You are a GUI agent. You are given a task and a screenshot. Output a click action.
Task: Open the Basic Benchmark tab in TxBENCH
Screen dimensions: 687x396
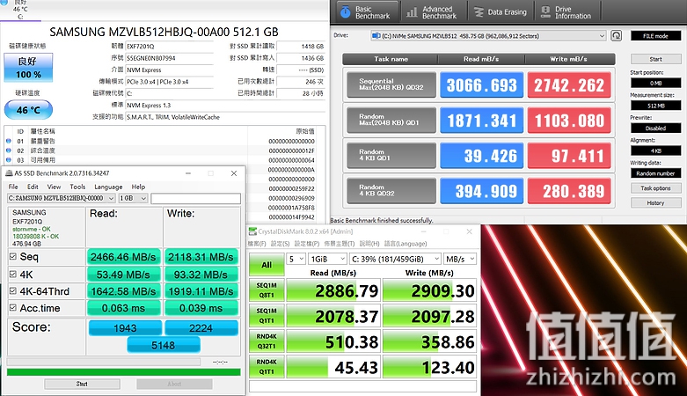tap(365, 11)
